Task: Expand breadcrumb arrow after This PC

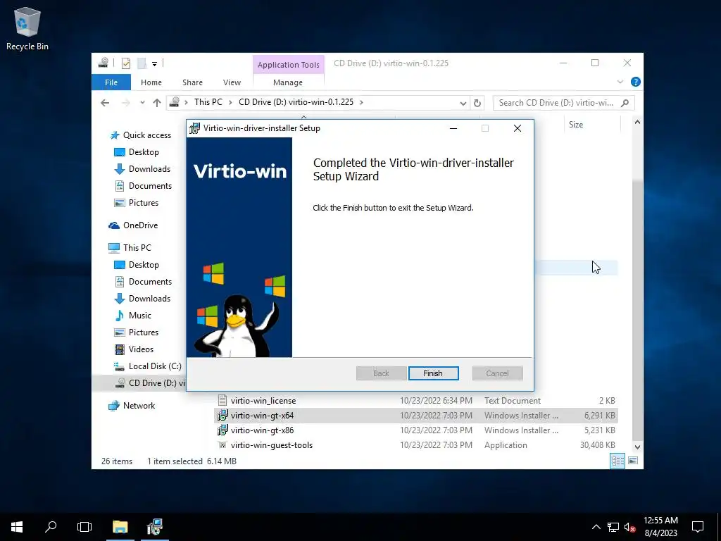Action: (x=230, y=103)
